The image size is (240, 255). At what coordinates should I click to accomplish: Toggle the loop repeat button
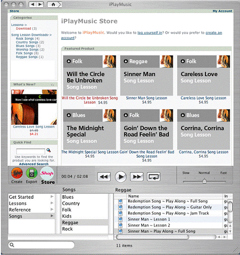(154, 177)
